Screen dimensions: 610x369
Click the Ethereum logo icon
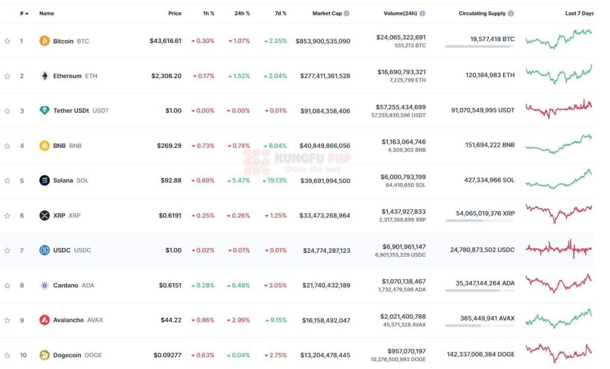click(x=44, y=76)
